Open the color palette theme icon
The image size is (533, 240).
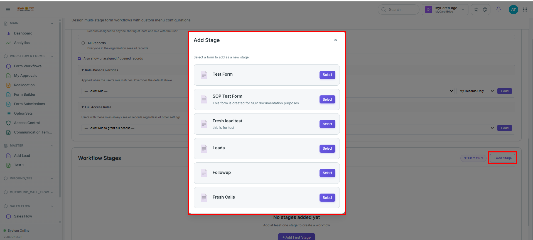485,9
